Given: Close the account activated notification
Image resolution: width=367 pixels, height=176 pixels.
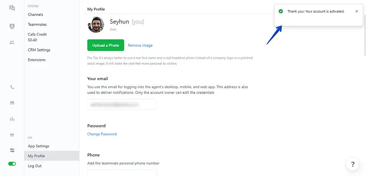Looking at the screenshot, I should tap(357, 11).
